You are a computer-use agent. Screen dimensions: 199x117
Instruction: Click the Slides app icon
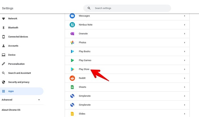pos(72,114)
